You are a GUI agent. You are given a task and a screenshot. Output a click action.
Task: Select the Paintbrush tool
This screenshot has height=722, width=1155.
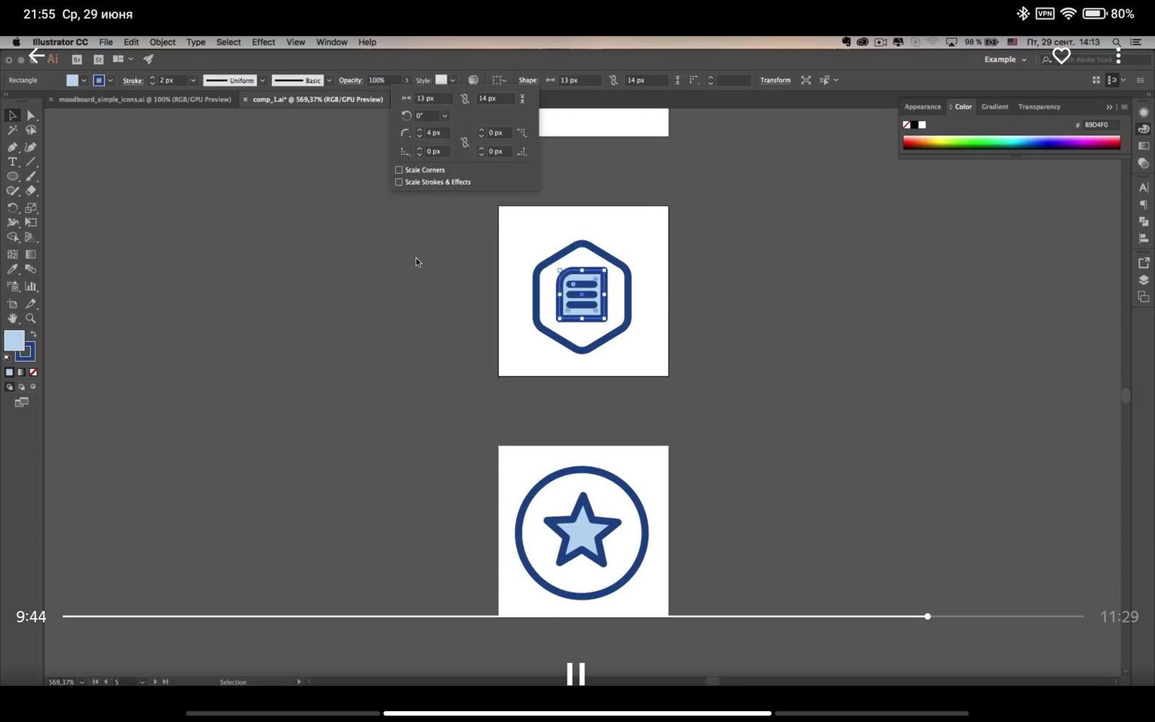[31, 176]
